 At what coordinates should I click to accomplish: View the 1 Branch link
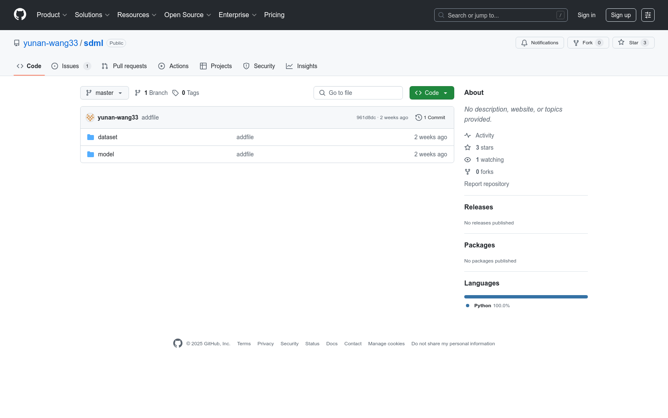tap(151, 93)
